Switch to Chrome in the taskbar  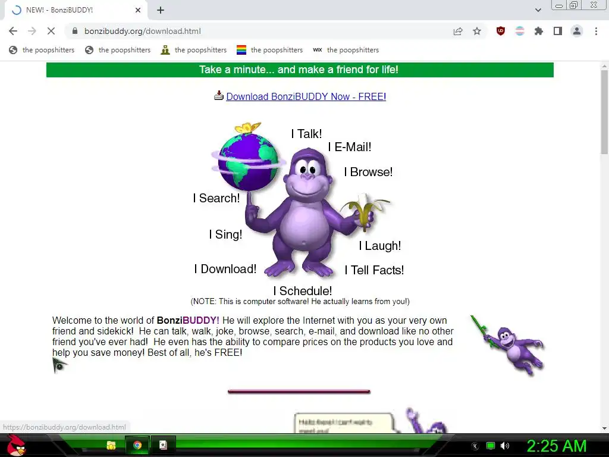[137, 445]
